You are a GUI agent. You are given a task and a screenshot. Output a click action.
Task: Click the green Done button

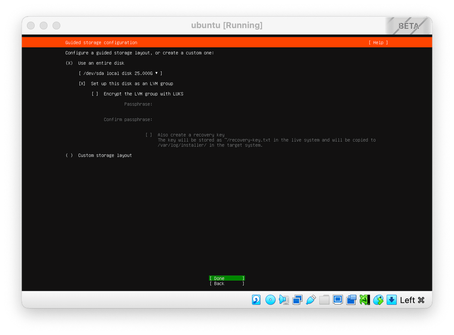point(227,278)
